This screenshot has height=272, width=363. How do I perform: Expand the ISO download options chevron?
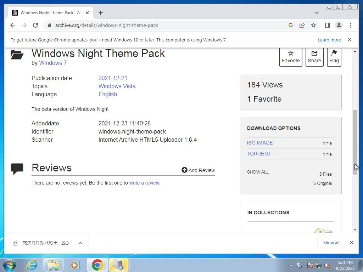coord(80,243)
